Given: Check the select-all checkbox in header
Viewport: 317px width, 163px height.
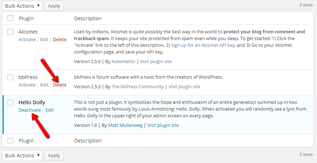Looking at the screenshot, I should (x=10, y=18).
